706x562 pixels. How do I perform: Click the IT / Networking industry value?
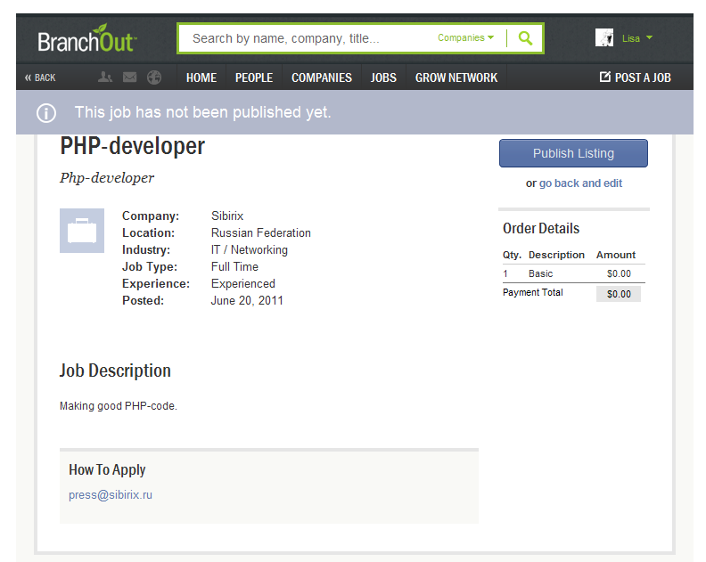click(x=249, y=249)
